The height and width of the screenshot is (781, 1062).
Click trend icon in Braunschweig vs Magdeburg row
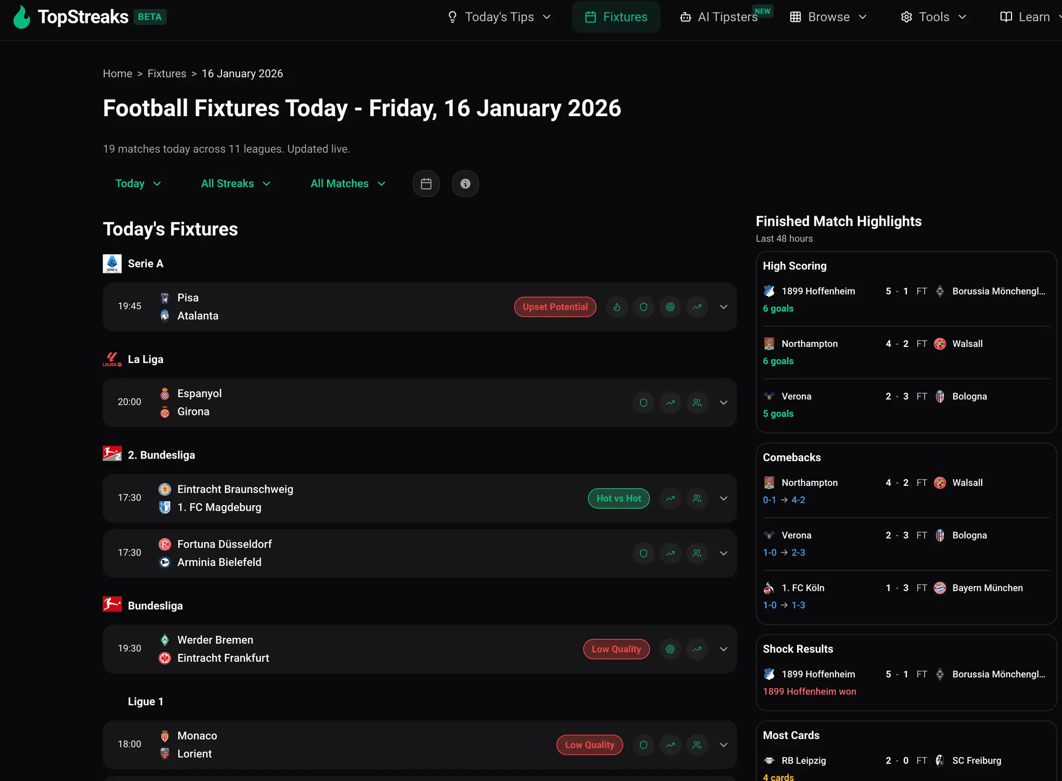click(x=670, y=498)
